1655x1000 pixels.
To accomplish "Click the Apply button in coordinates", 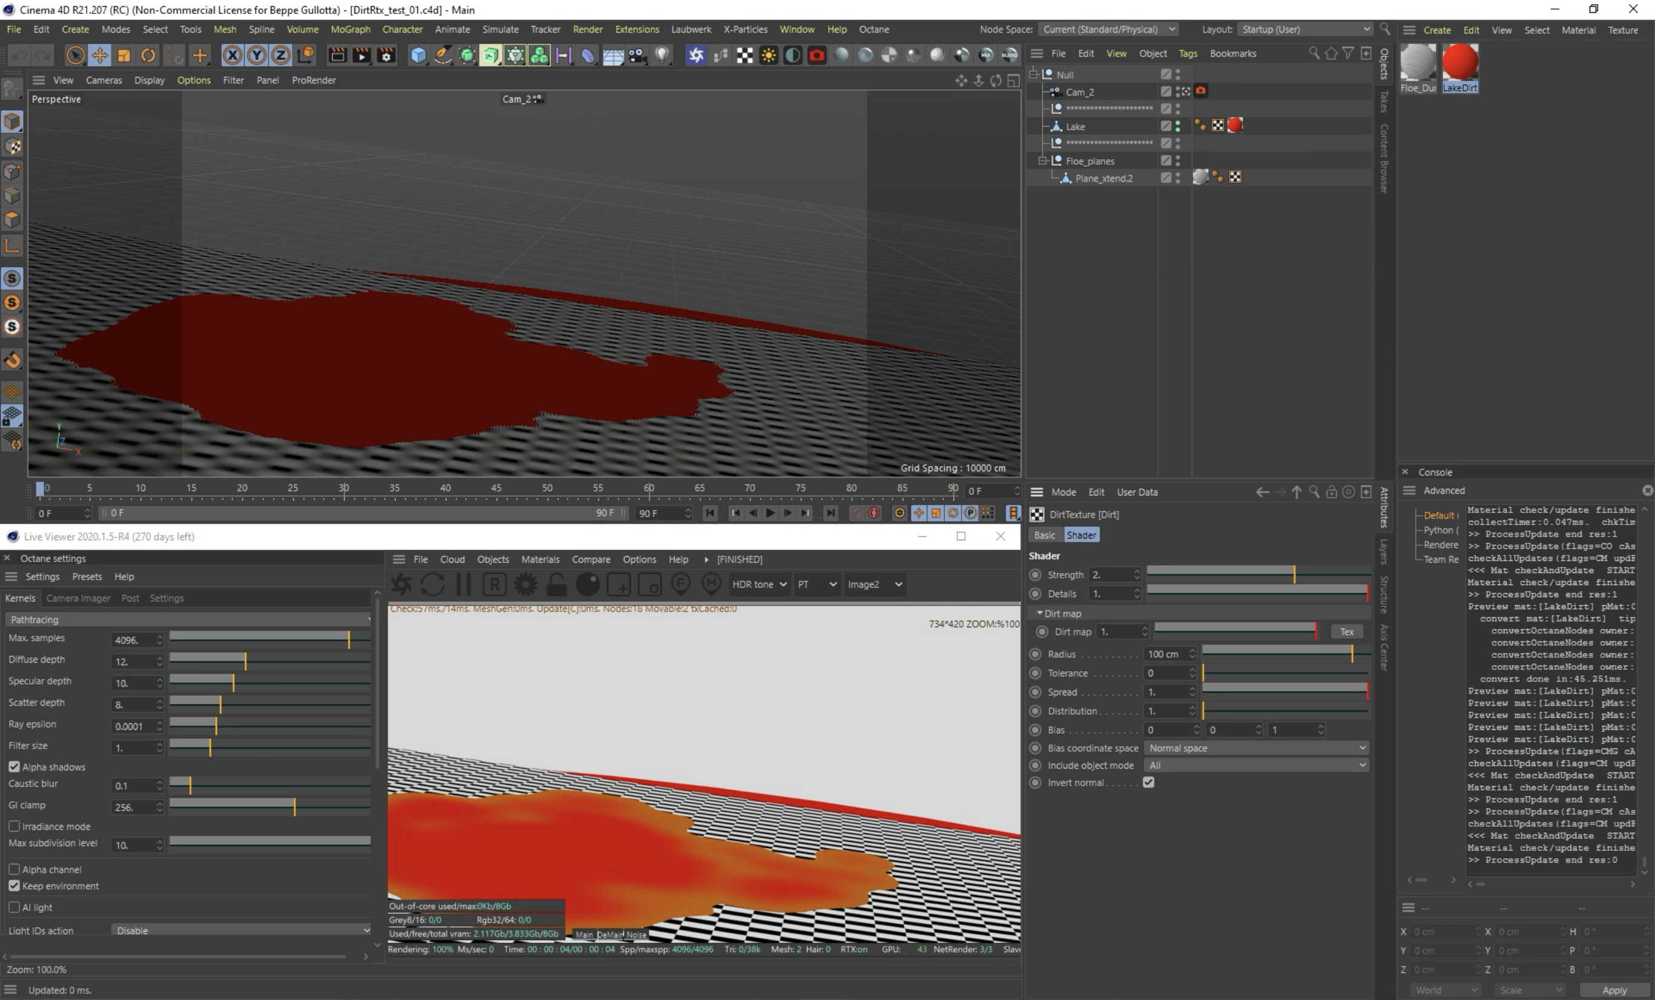I will click(x=1613, y=990).
